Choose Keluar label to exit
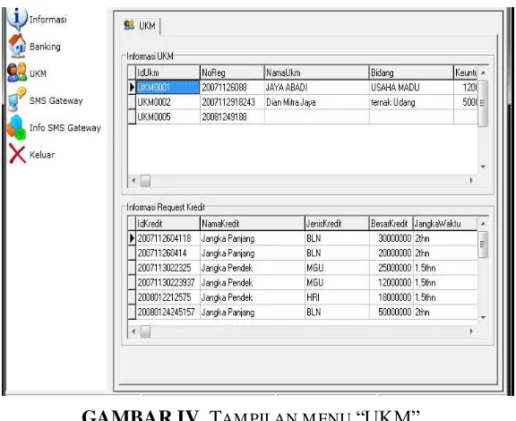The image size is (516, 421). (42, 155)
